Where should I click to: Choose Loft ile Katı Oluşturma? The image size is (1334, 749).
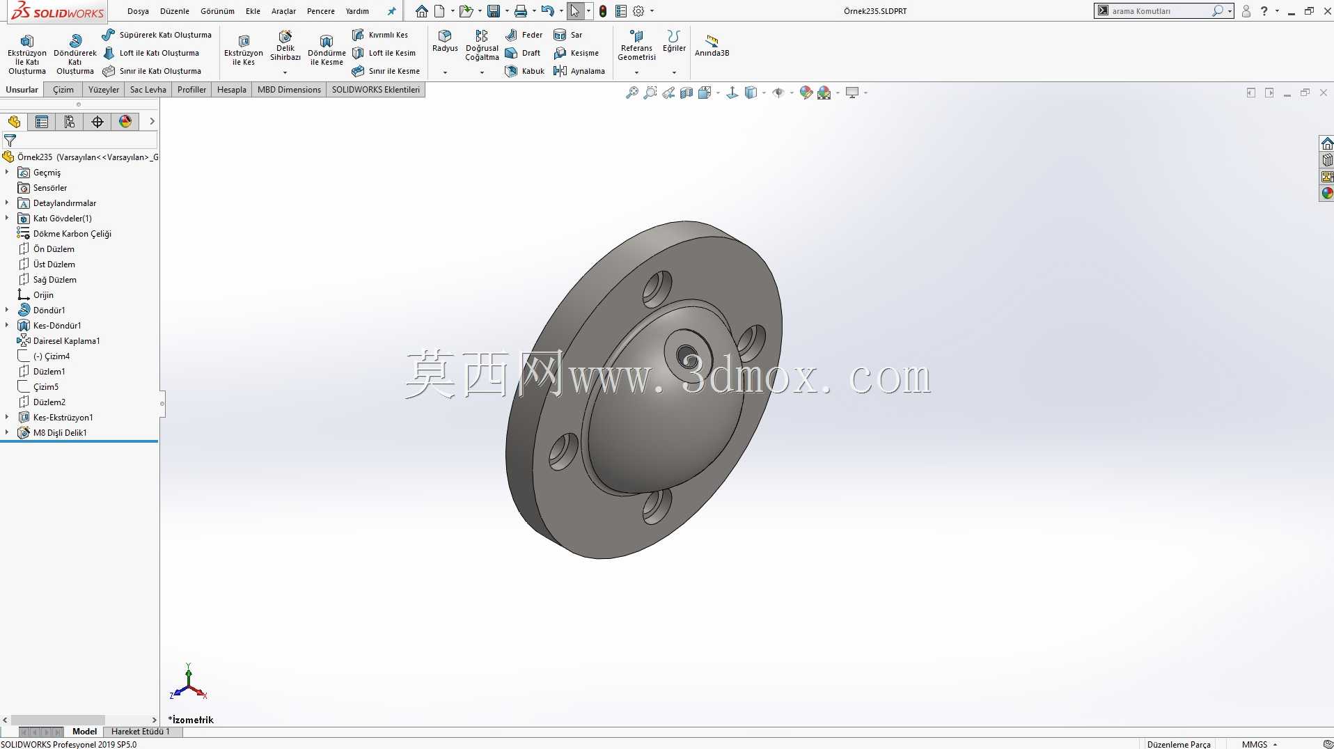click(151, 53)
